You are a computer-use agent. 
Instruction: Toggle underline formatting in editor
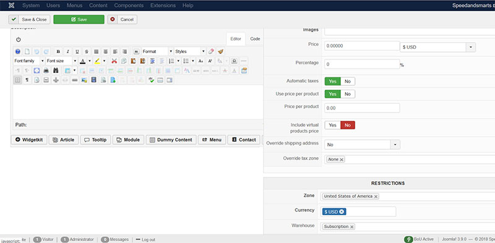coord(77,51)
